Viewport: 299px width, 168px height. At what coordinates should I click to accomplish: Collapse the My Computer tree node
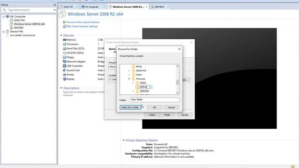click(4, 17)
